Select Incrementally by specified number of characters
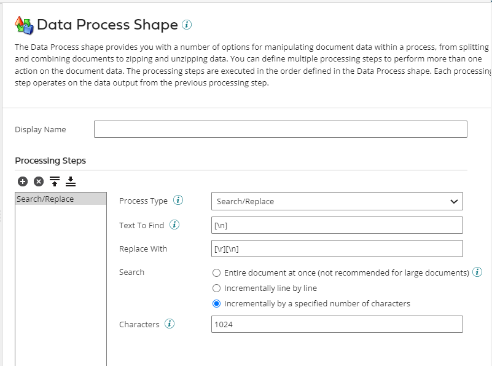 216,303
